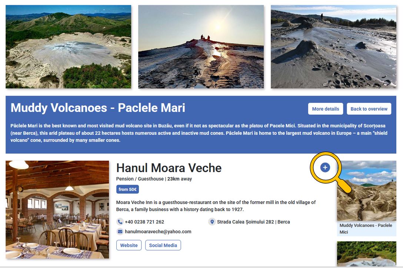Click the Muddy Volcanoes - Paclele Mici caption
This screenshot has width=403, height=268.
[x=366, y=228]
